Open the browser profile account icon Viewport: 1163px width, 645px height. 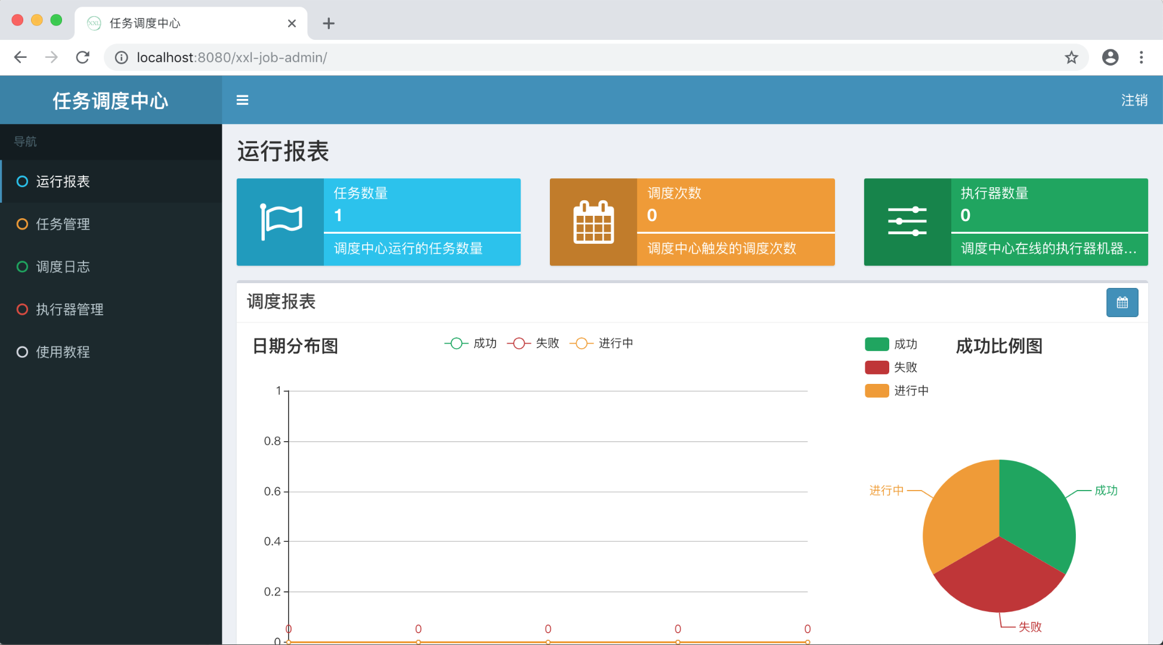(x=1110, y=57)
